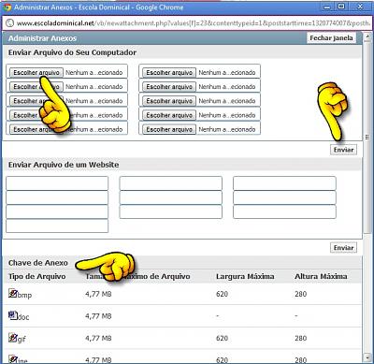374x364 pixels.
Task: Click the bottom Escolher arquivo button, right column
Action: click(x=169, y=129)
